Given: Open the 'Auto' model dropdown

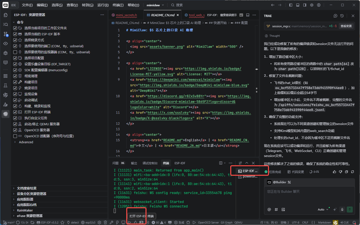Looking at the screenshot, I should (x=323, y=209).
